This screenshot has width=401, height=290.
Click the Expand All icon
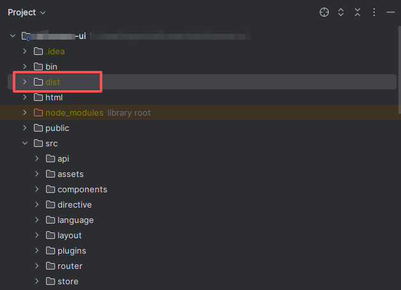(341, 12)
